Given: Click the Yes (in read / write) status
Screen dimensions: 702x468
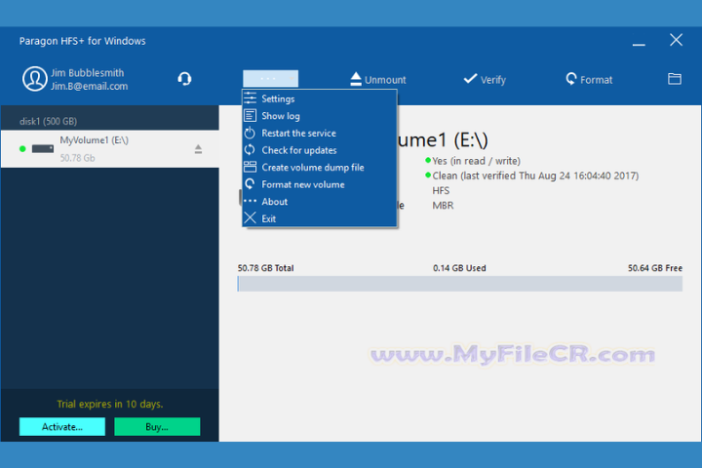Looking at the screenshot, I should coord(476,161).
